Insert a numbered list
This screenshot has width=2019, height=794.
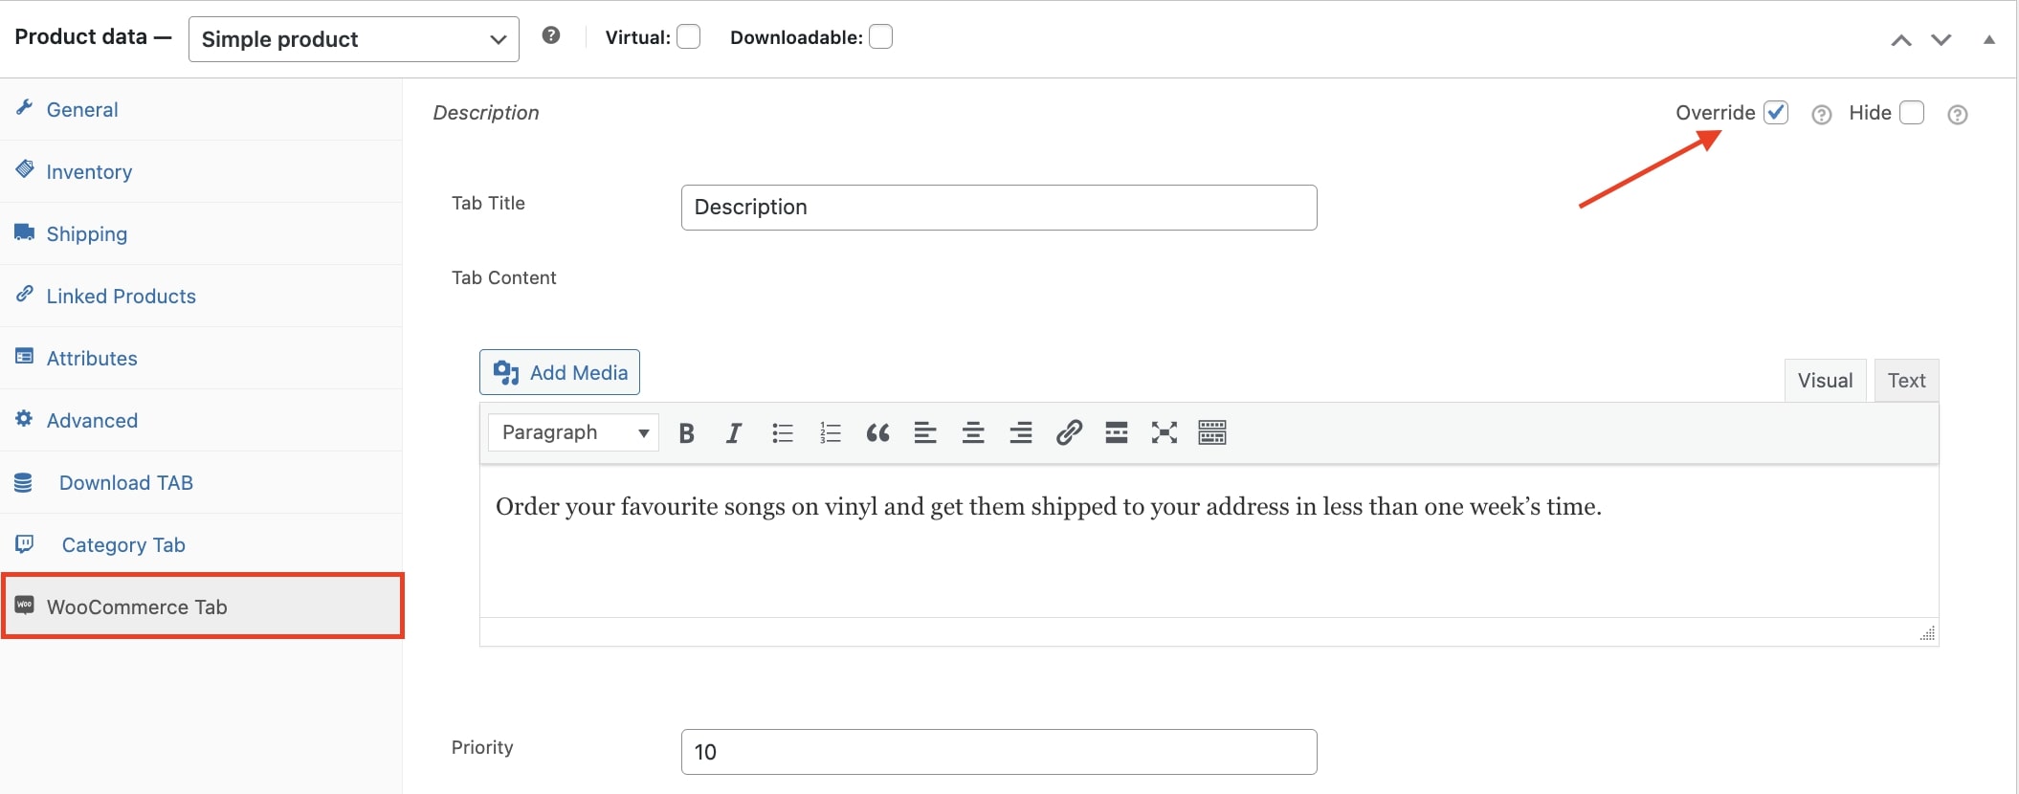click(x=830, y=433)
